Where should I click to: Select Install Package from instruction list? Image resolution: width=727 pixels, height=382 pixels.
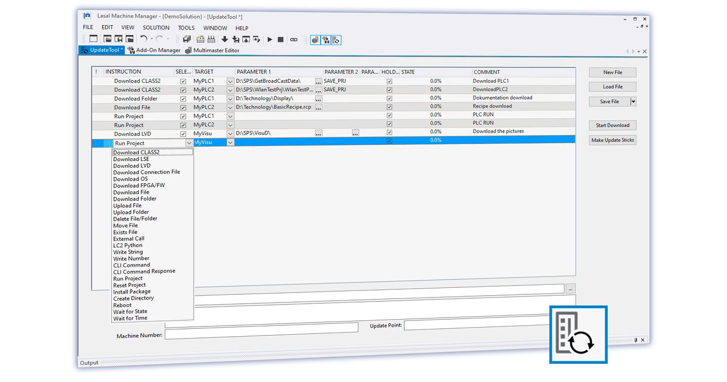click(x=132, y=292)
